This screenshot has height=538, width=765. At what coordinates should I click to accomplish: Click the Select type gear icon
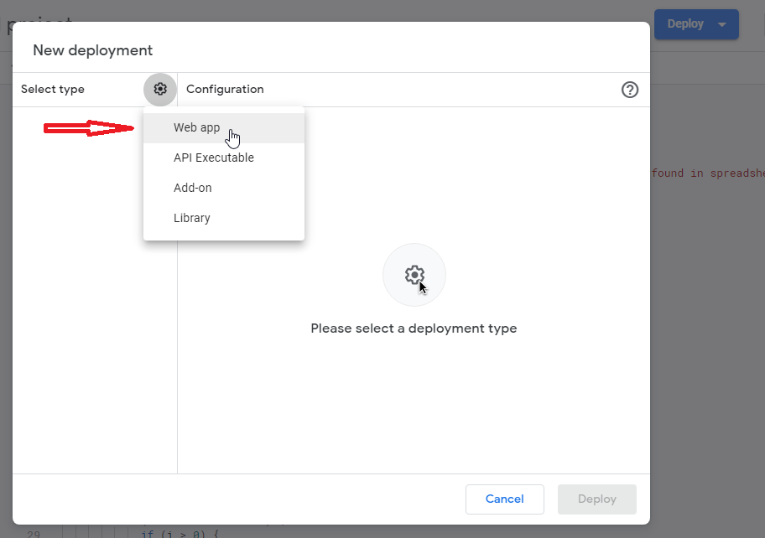160,89
